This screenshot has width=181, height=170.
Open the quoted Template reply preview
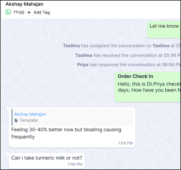72,117
